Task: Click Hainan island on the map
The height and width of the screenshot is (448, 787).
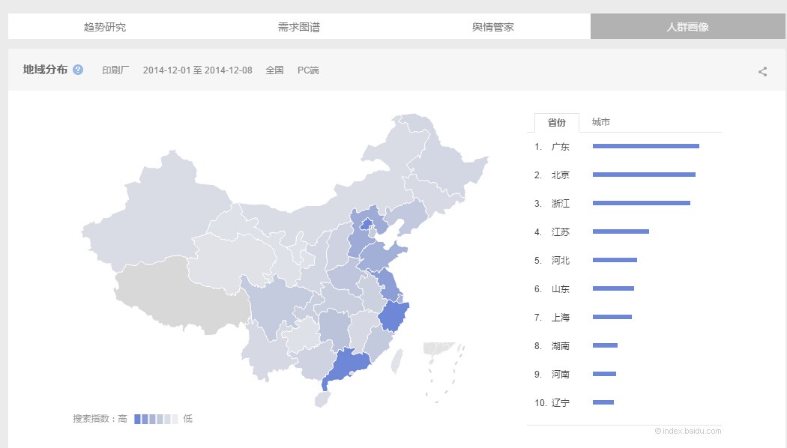Action: [322, 399]
